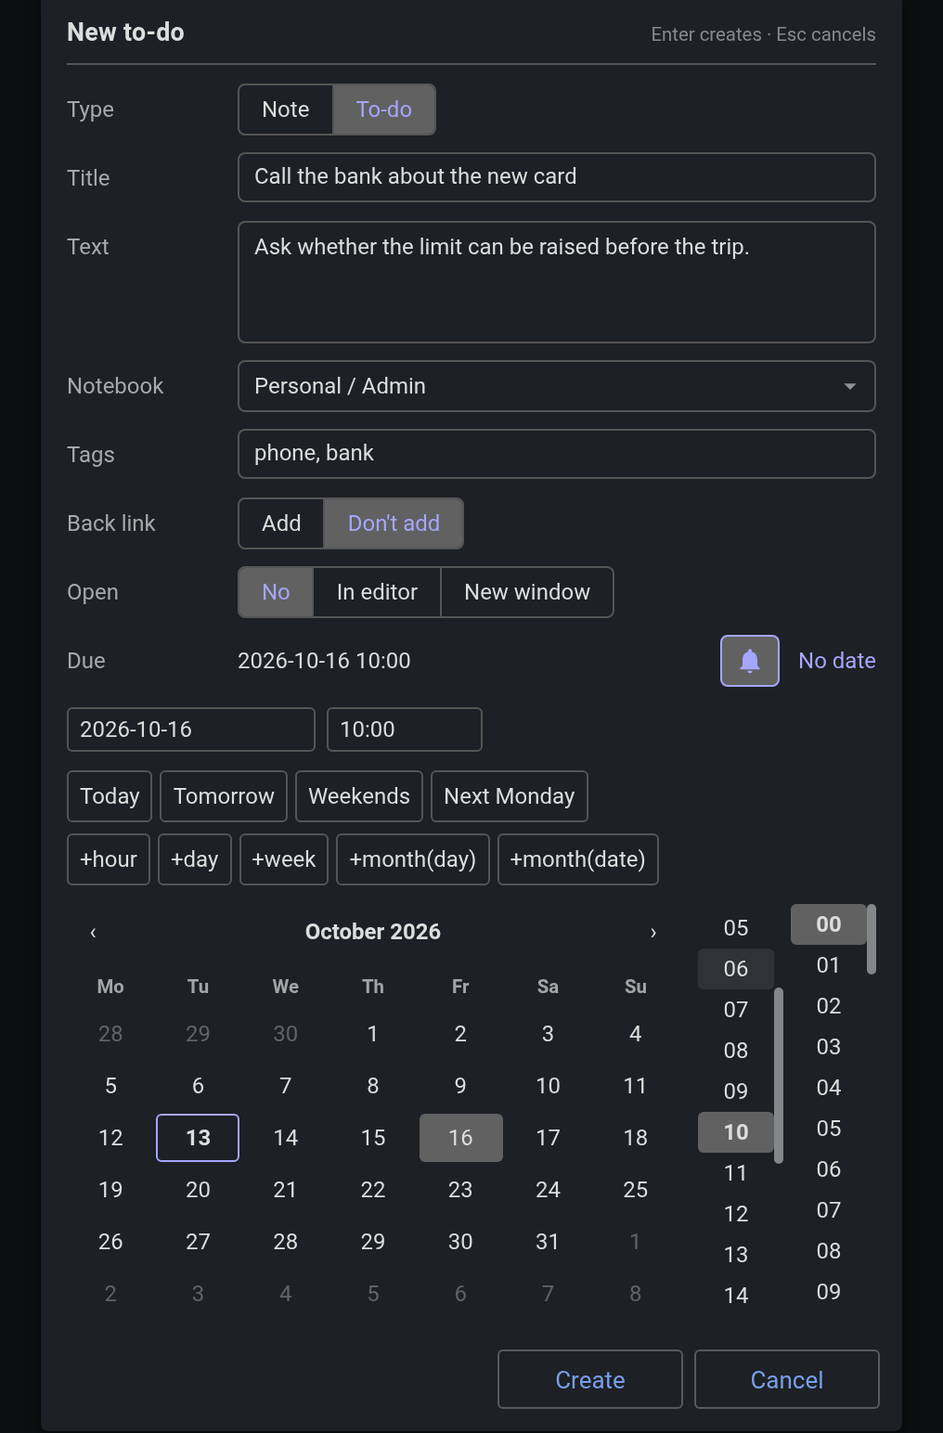Click the +month(date) button
This screenshot has height=1433, width=943.
[578, 859]
